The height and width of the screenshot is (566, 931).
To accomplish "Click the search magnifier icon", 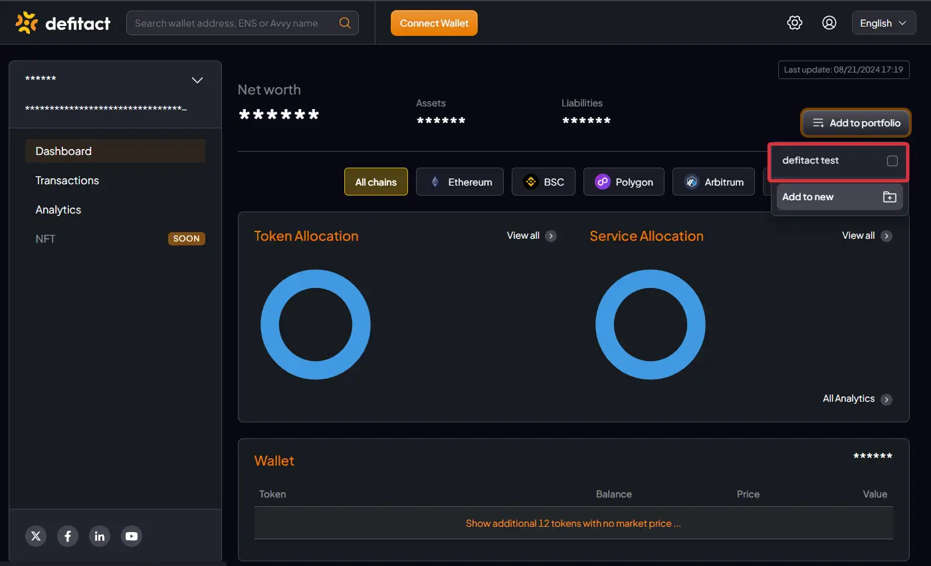I will [x=345, y=23].
